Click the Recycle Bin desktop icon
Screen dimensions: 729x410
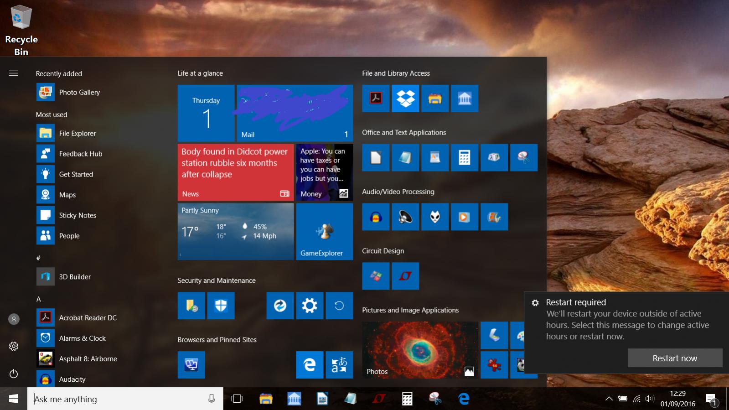coord(21,30)
